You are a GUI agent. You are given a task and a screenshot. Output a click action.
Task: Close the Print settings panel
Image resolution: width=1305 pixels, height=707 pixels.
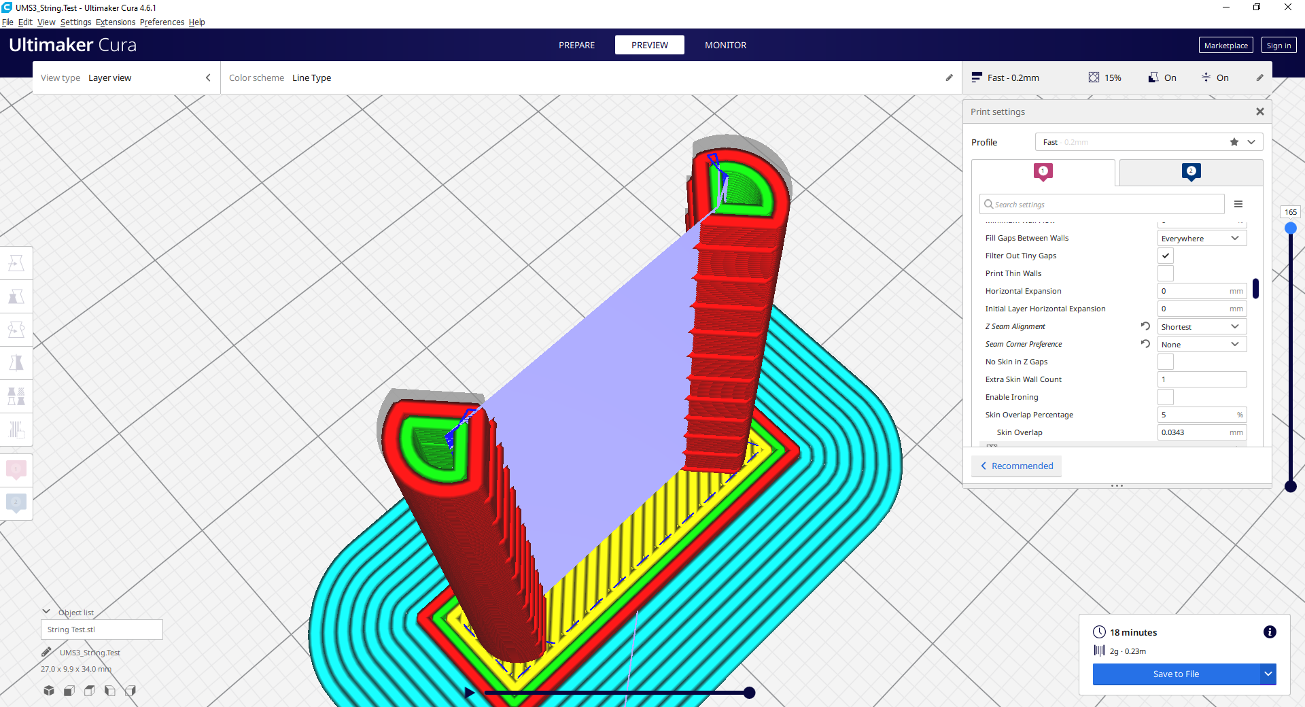click(1260, 111)
